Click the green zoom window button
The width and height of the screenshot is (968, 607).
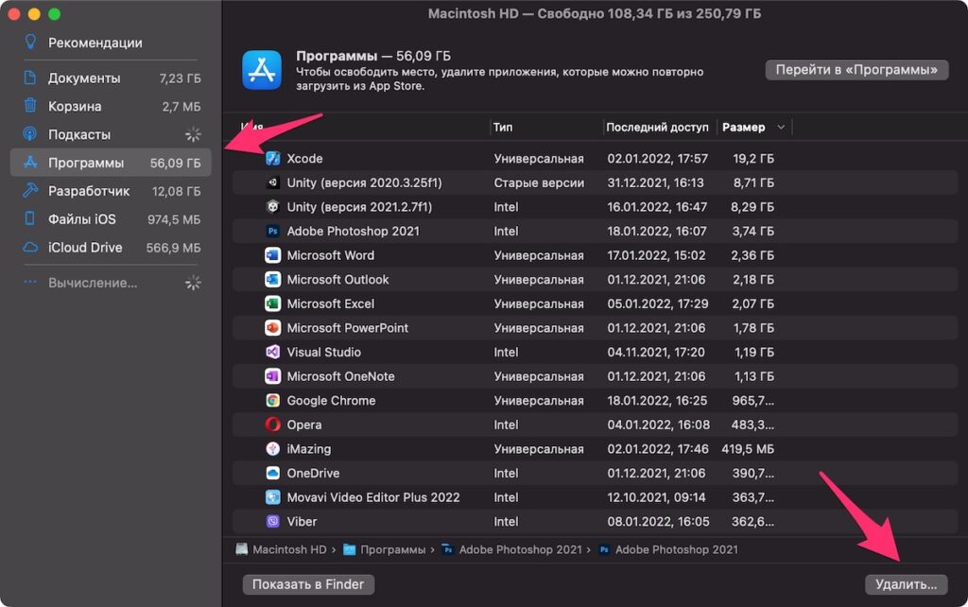[x=54, y=13]
